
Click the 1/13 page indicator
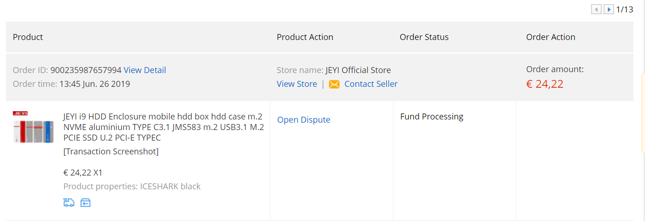[x=625, y=9]
